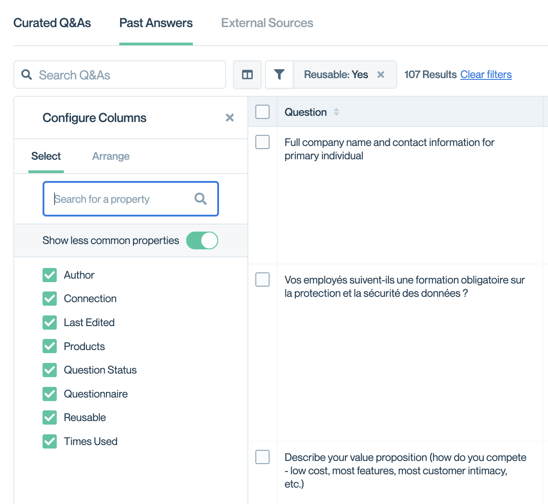Select all rows via header checkbox

click(x=262, y=112)
